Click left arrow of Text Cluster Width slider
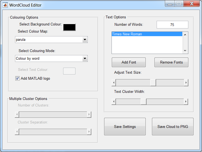The width and height of the screenshot is (202, 152). click(x=114, y=102)
